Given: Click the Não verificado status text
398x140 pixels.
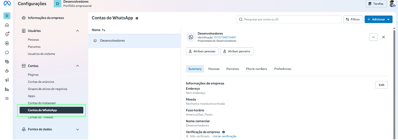Looking at the screenshot, I should pyautogui.click(x=199, y=136).
